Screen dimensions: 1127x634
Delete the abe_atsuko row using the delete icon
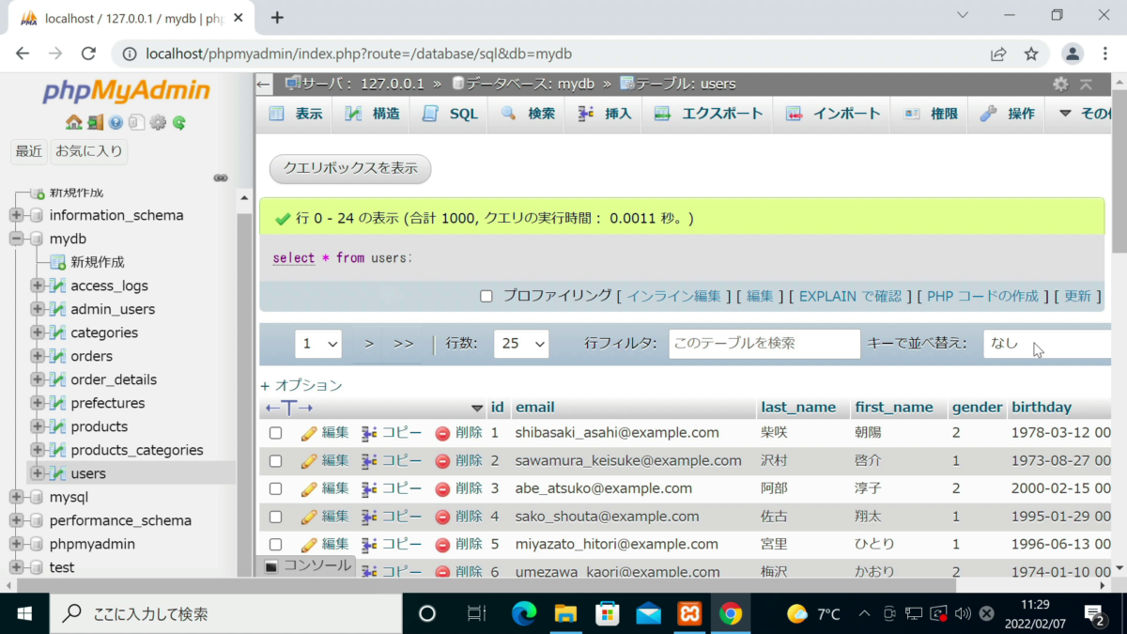441,488
